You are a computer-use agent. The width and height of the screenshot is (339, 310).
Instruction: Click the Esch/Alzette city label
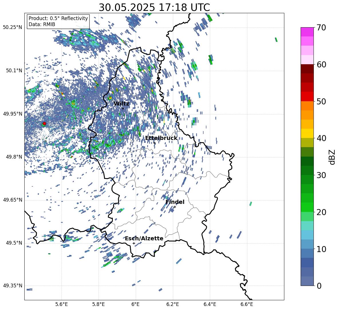[144, 239]
